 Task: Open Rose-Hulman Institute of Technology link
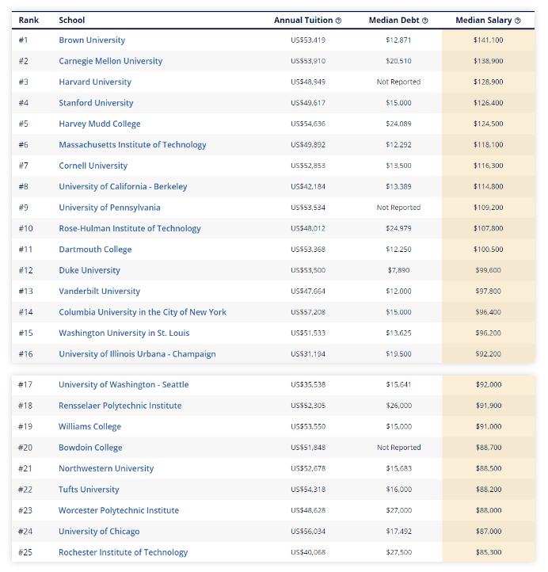tap(130, 228)
